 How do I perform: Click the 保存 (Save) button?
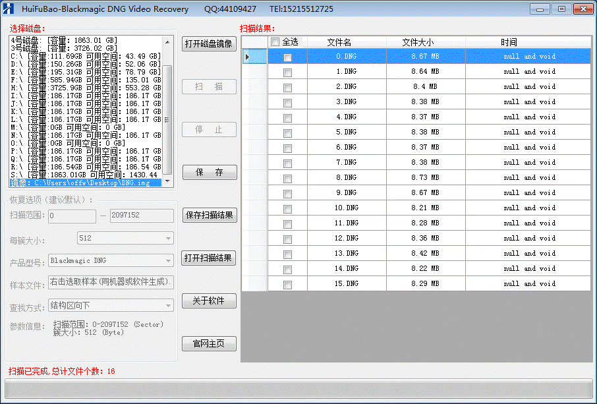[x=208, y=172]
